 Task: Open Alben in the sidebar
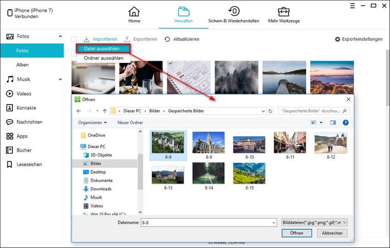pos(22,65)
